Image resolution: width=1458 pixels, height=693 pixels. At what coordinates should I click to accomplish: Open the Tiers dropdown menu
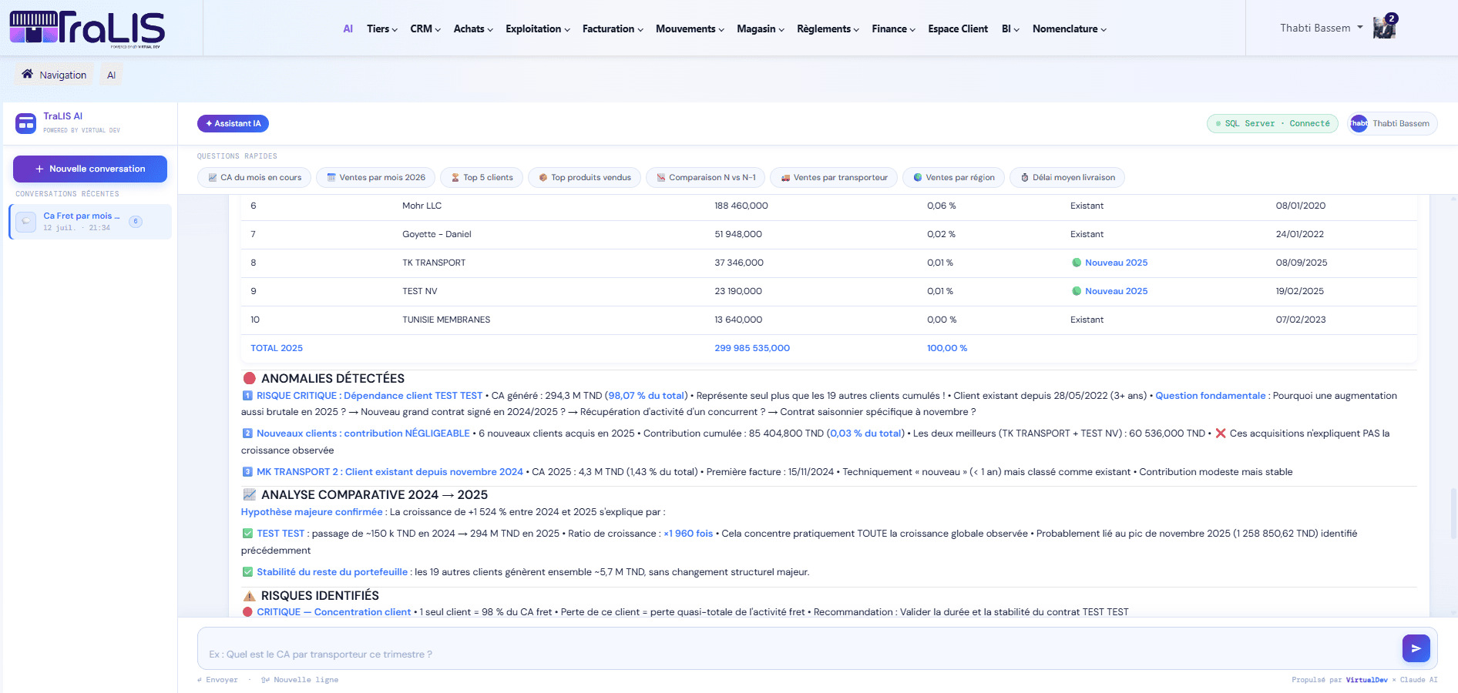[382, 28]
